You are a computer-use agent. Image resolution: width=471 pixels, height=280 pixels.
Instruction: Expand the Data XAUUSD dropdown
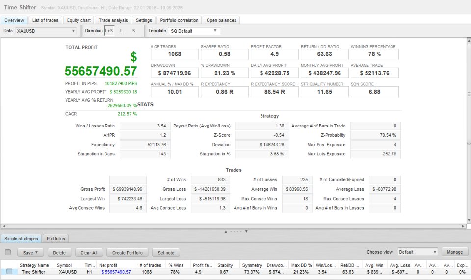[46, 31]
